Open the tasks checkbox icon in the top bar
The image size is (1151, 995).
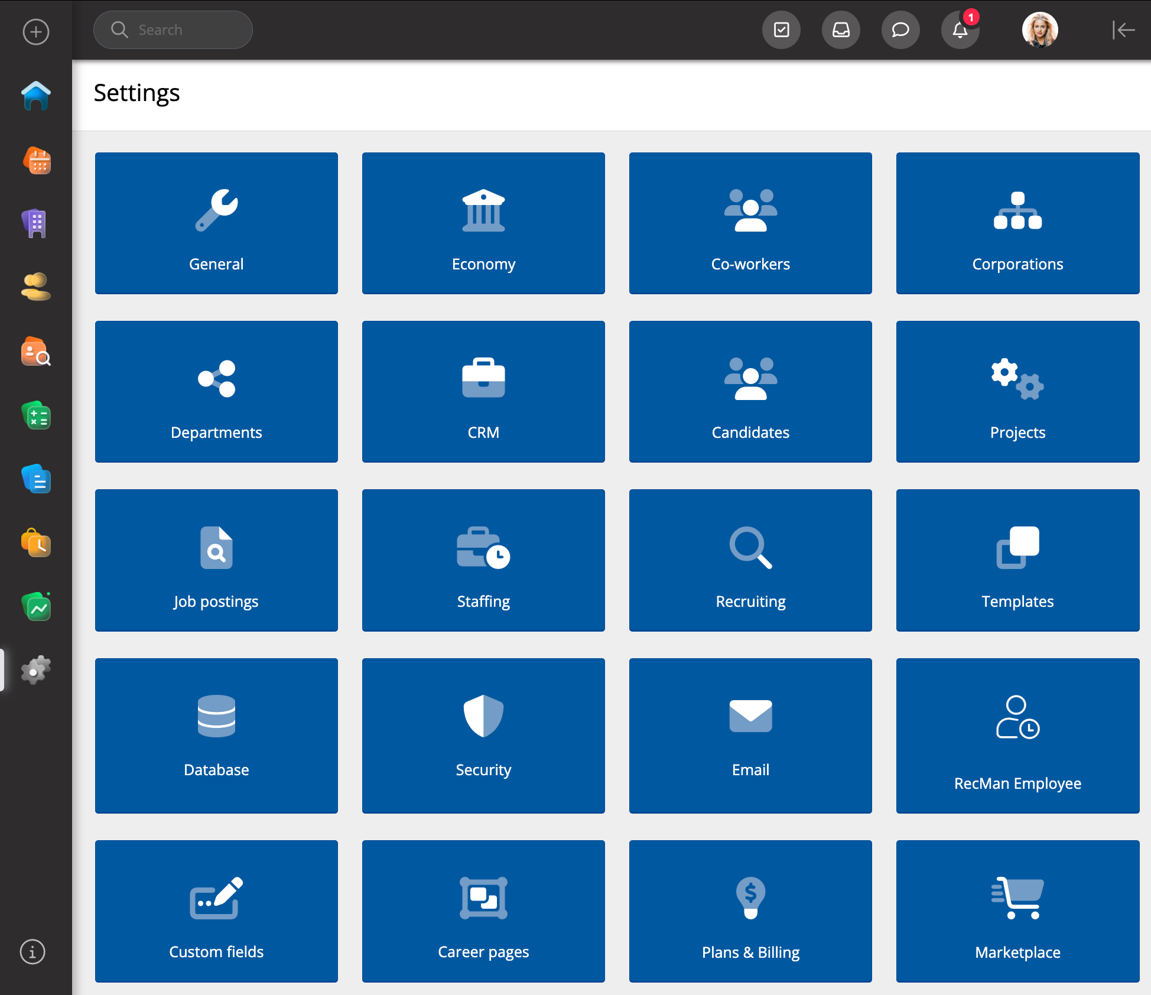tap(781, 30)
